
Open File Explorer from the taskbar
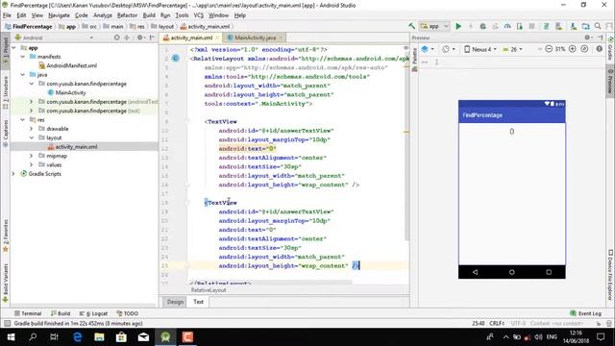tap(99, 337)
